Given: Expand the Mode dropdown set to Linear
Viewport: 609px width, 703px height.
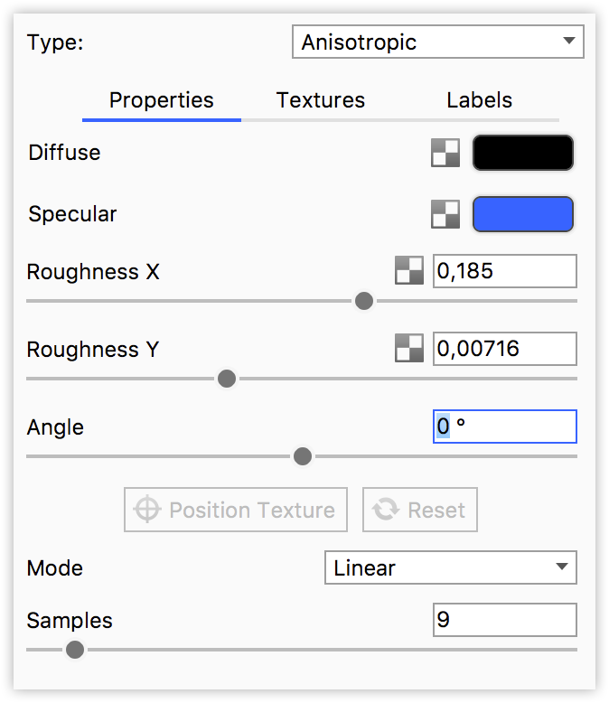Looking at the screenshot, I should click(450, 568).
